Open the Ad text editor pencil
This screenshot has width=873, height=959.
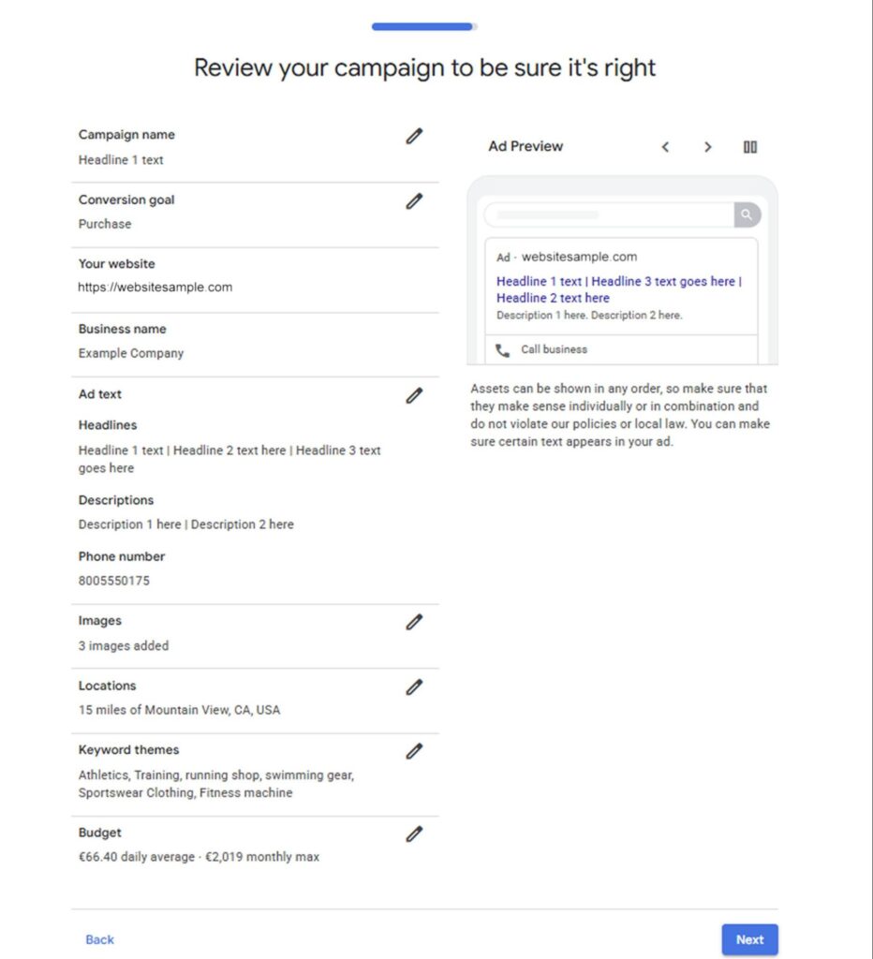[x=414, y=396]
